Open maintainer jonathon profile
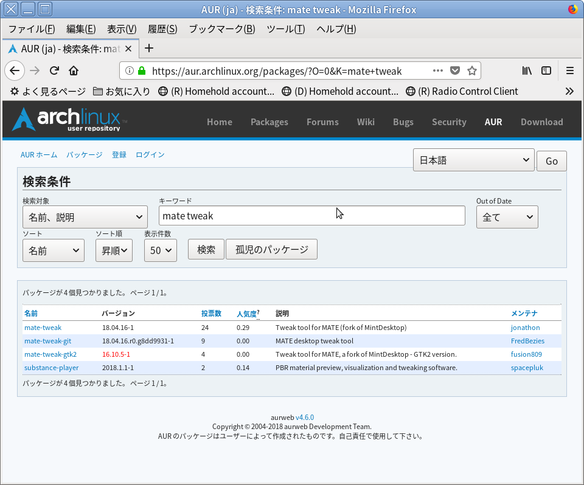The height and width of the screenshot is (485, 584). 525,328
